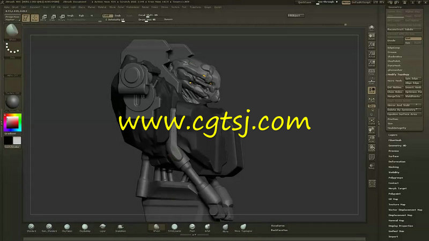Screen dimensions: 429x241
Task: Click the Divide button
Action: (x=395, y=41)
